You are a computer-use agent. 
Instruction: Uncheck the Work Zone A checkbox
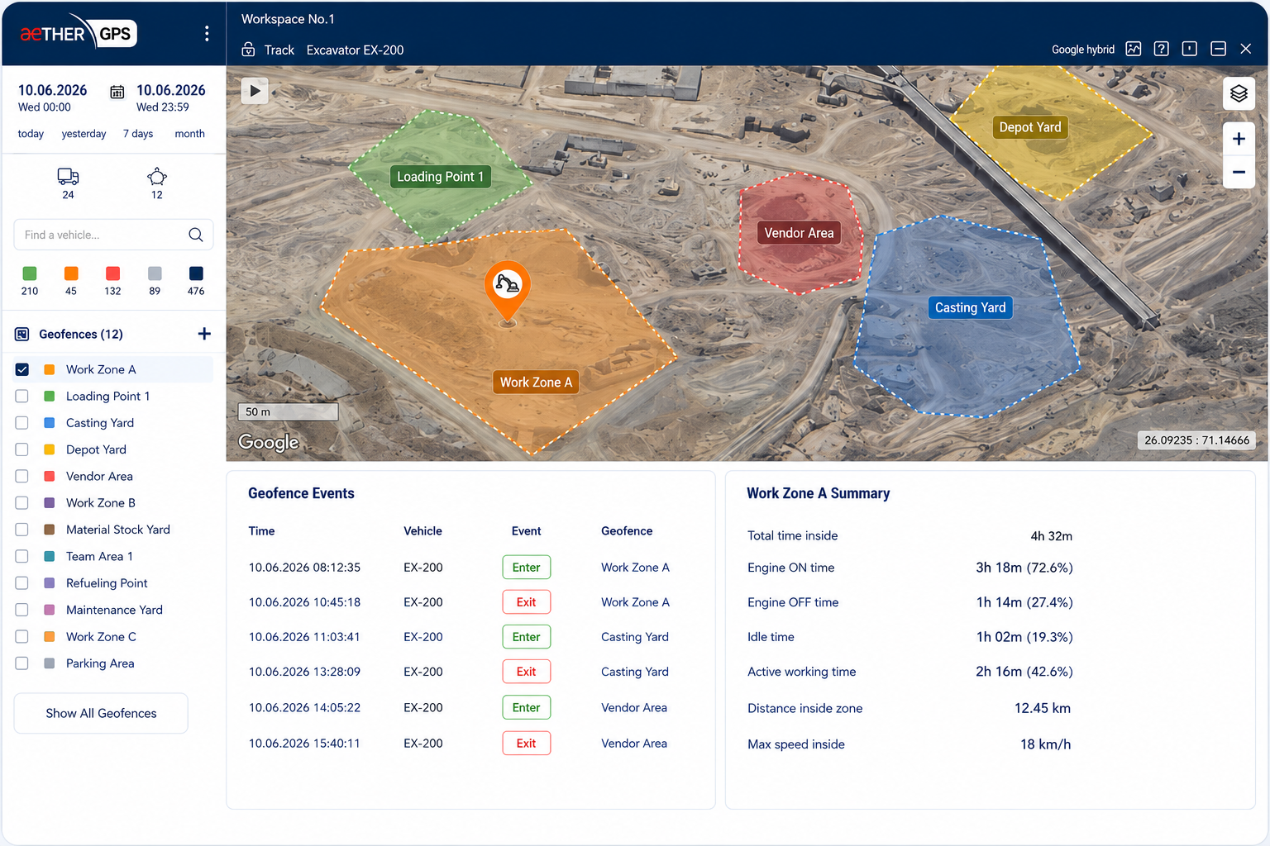click(x=22, y=369)
